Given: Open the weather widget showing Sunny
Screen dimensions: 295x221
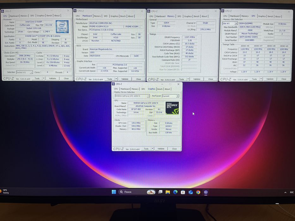Looking at the screenshot, I should click(5, 191).
